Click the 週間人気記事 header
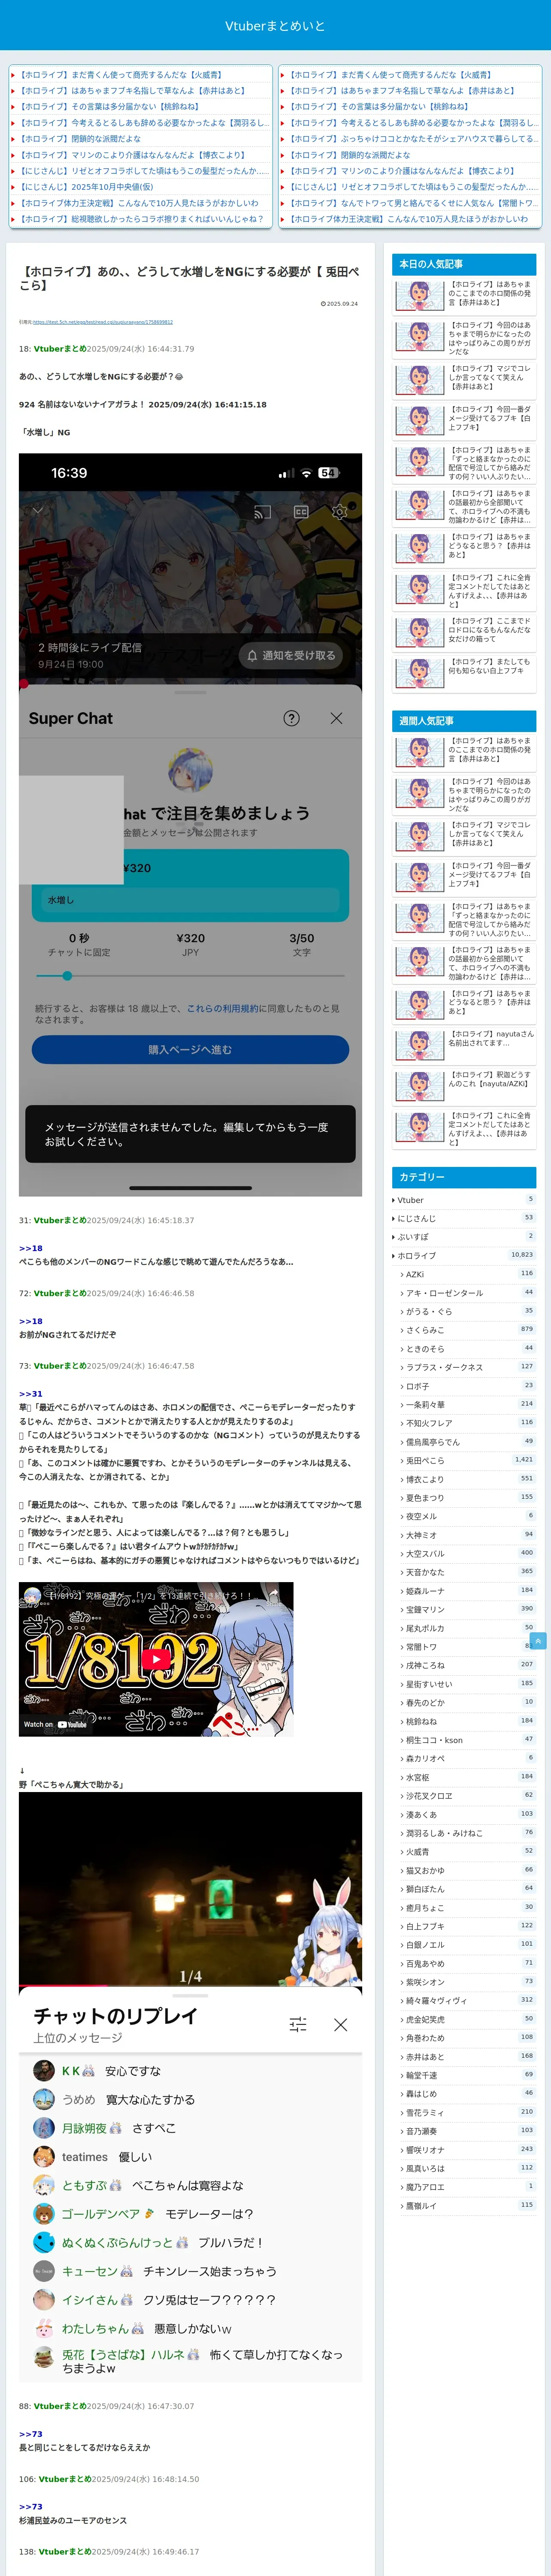Image resolution: width=551 pixels, height=2576 pixels. pos(464,721)
